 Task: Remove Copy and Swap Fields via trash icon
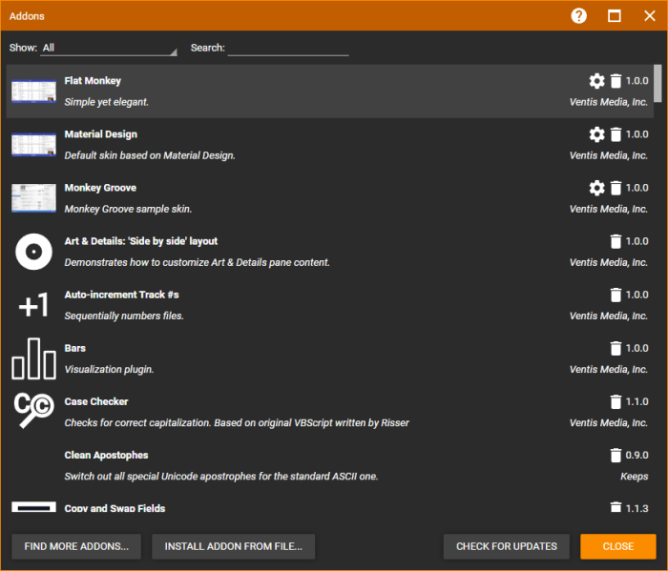(616, 507)
